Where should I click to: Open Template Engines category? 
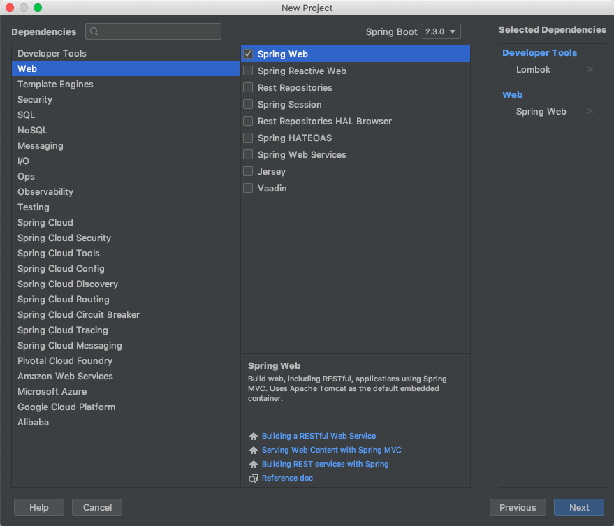[126, 85]
